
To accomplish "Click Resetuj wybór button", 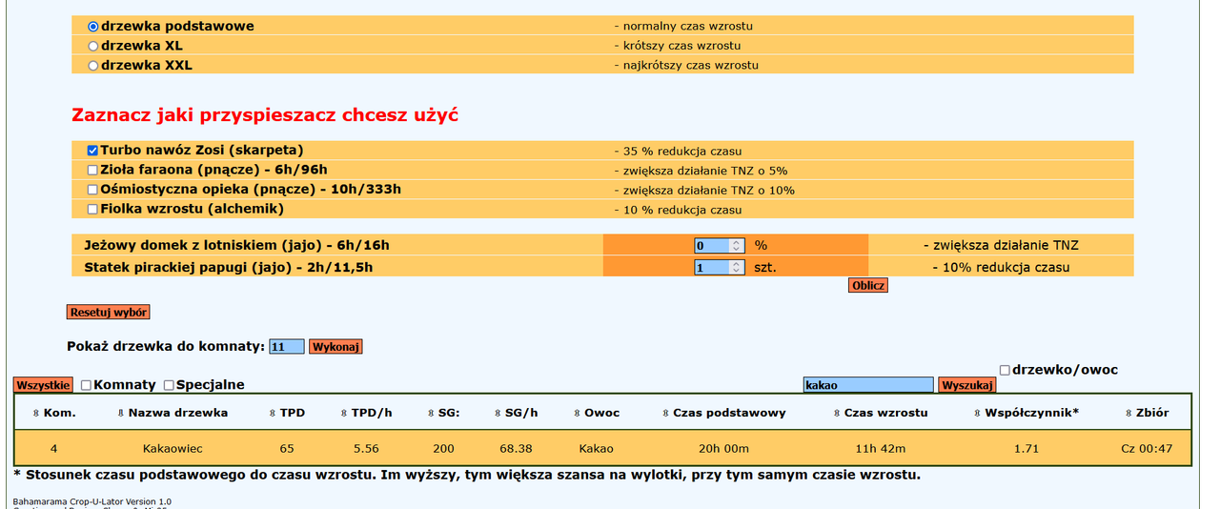I will point(109,312).
